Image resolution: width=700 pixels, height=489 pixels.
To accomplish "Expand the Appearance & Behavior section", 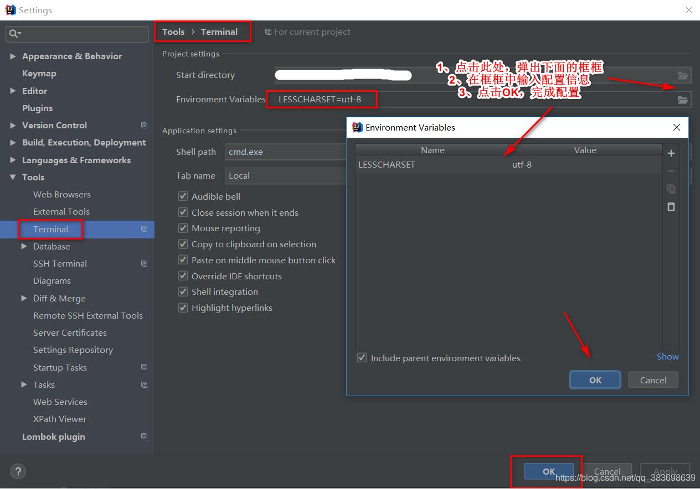I will [13, 56].
